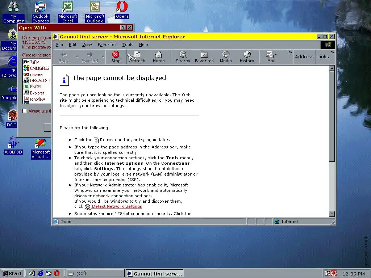Click scrollbar up arrow in Internet Explorer
Image resolution: width=371 pixels, height=278 pixels.
point(332,68)
